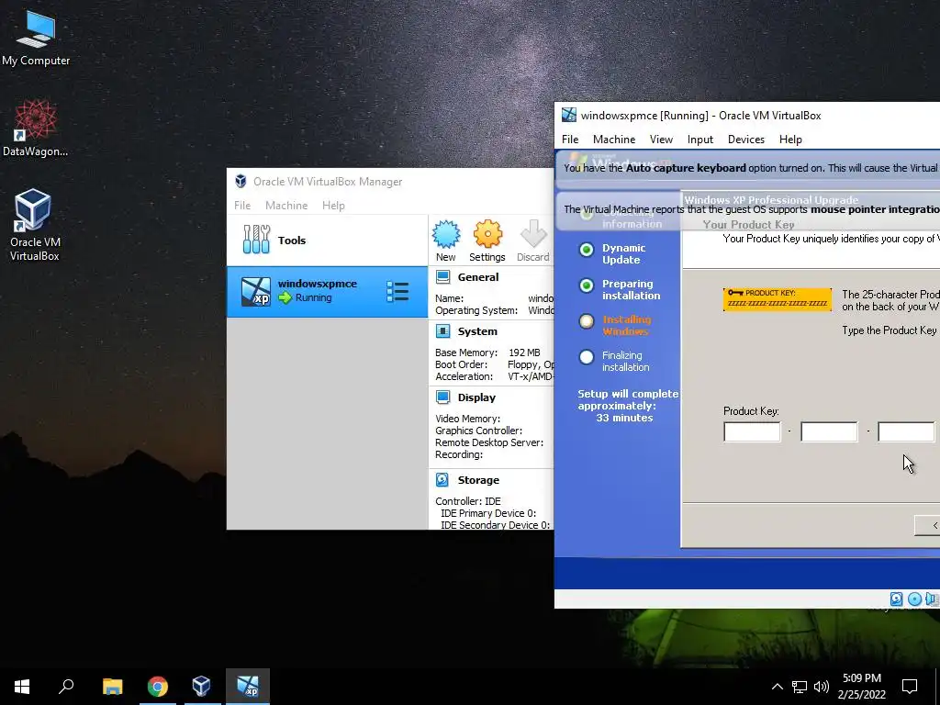This screenshot has height=705, width=940.
Task: Open the Action Center notifications icon
Action: [x=910, y=687]
